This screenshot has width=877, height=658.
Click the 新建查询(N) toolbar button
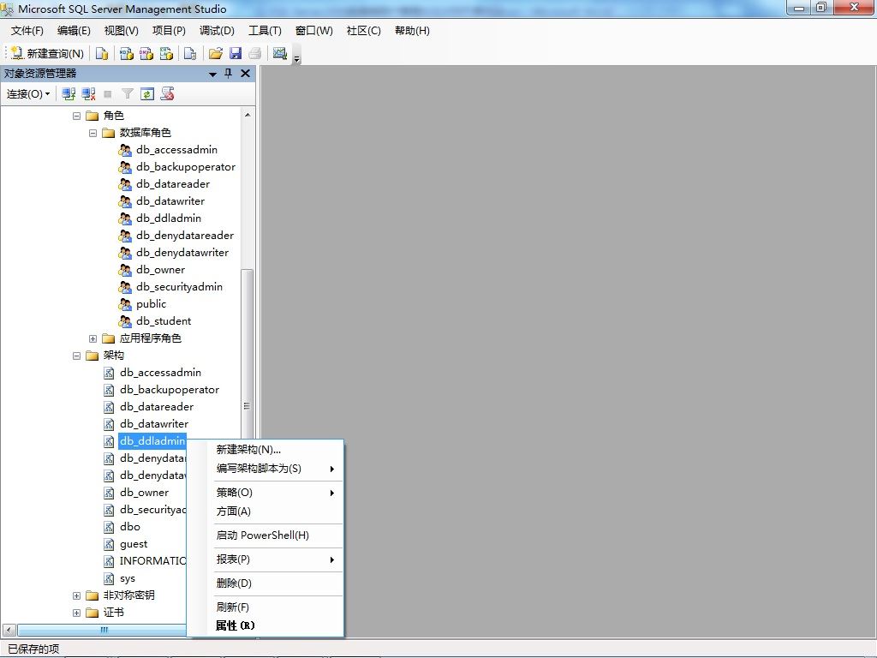(47, 53)
